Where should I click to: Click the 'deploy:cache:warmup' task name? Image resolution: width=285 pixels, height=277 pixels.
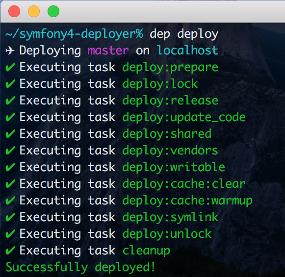coord(187,201)
